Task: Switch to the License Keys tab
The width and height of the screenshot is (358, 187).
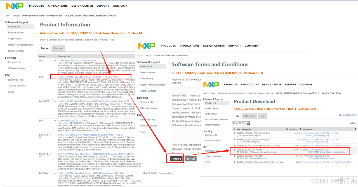Action: click(249, 116)
